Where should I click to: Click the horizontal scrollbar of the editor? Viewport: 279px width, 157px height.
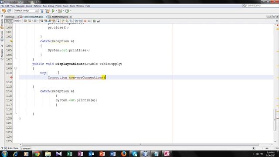pos(140,144)
